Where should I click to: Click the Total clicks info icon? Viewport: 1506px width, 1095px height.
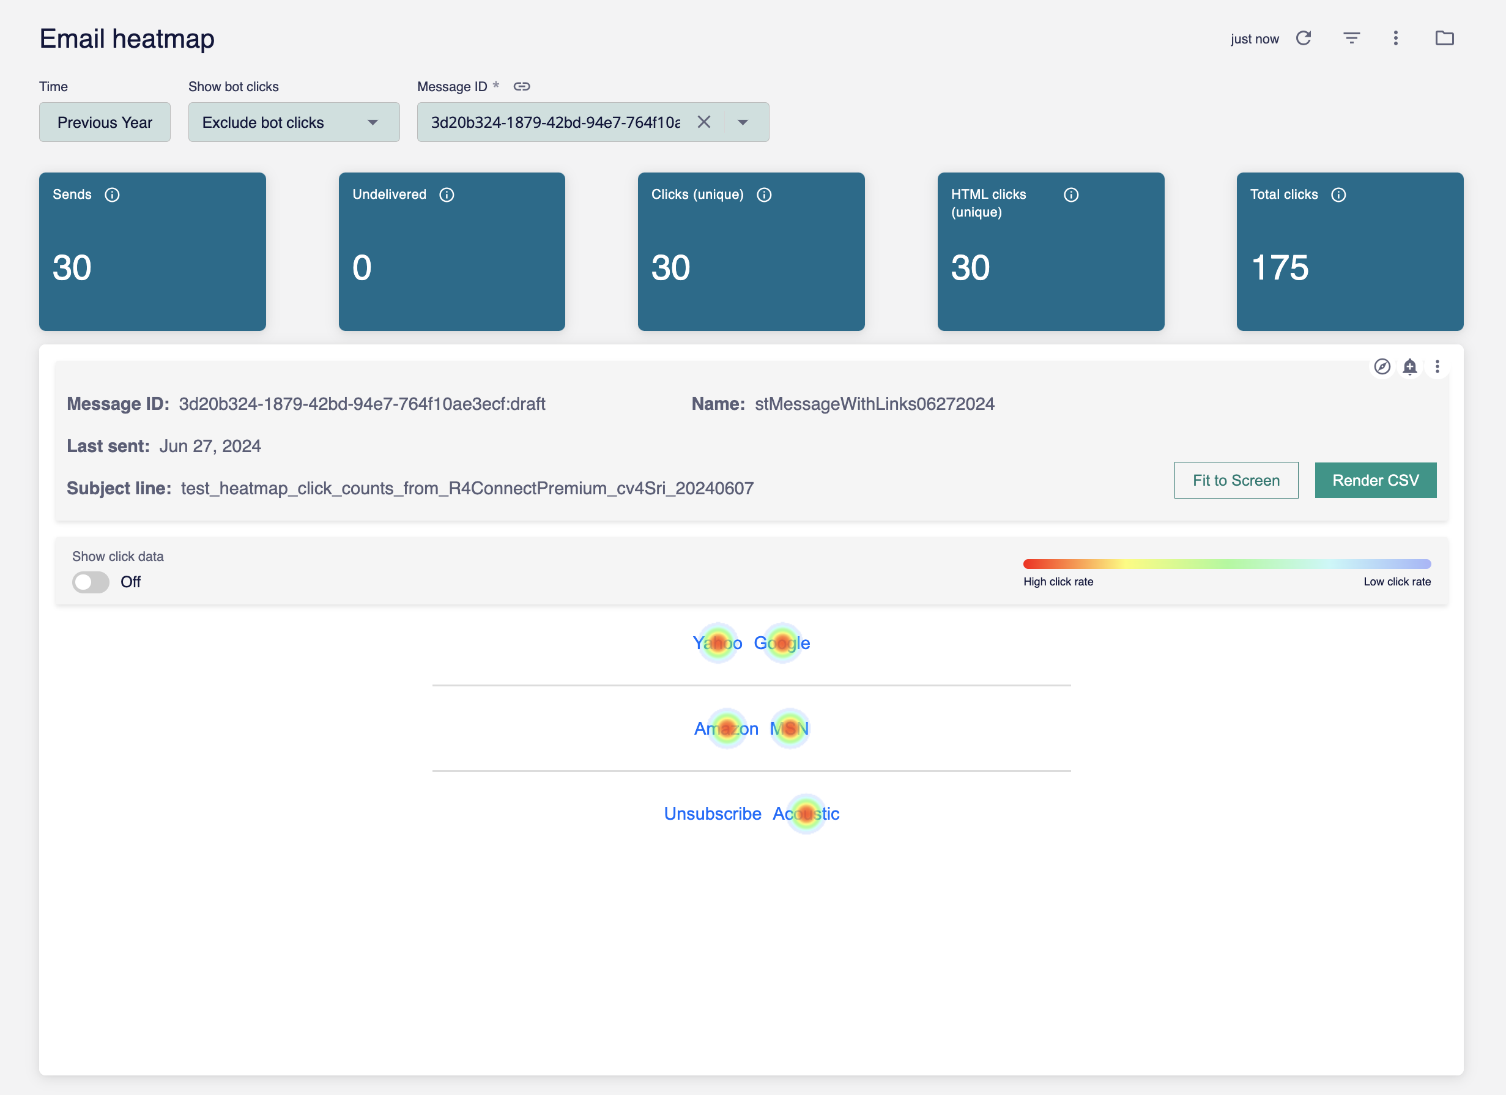(1338, 195)
